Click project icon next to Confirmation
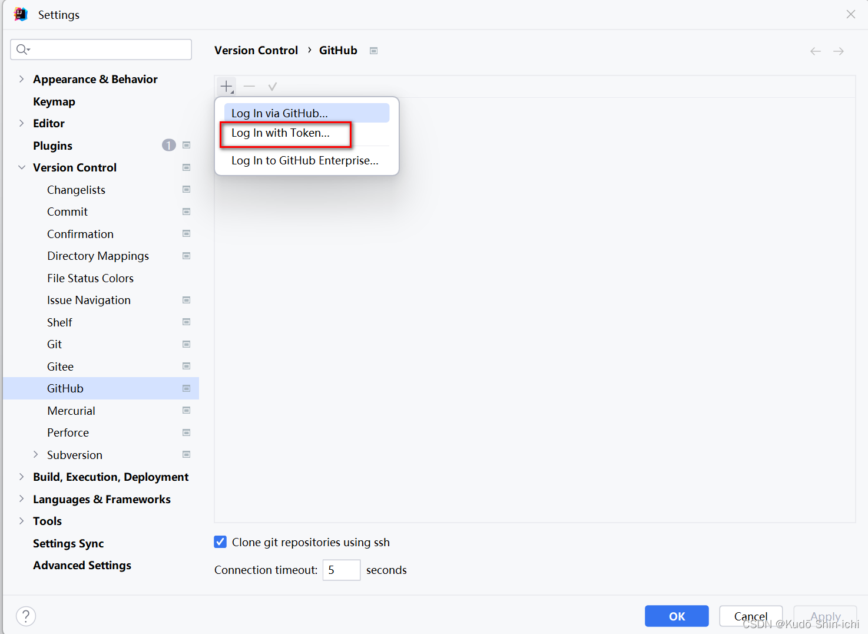 (x=187, y=233)
